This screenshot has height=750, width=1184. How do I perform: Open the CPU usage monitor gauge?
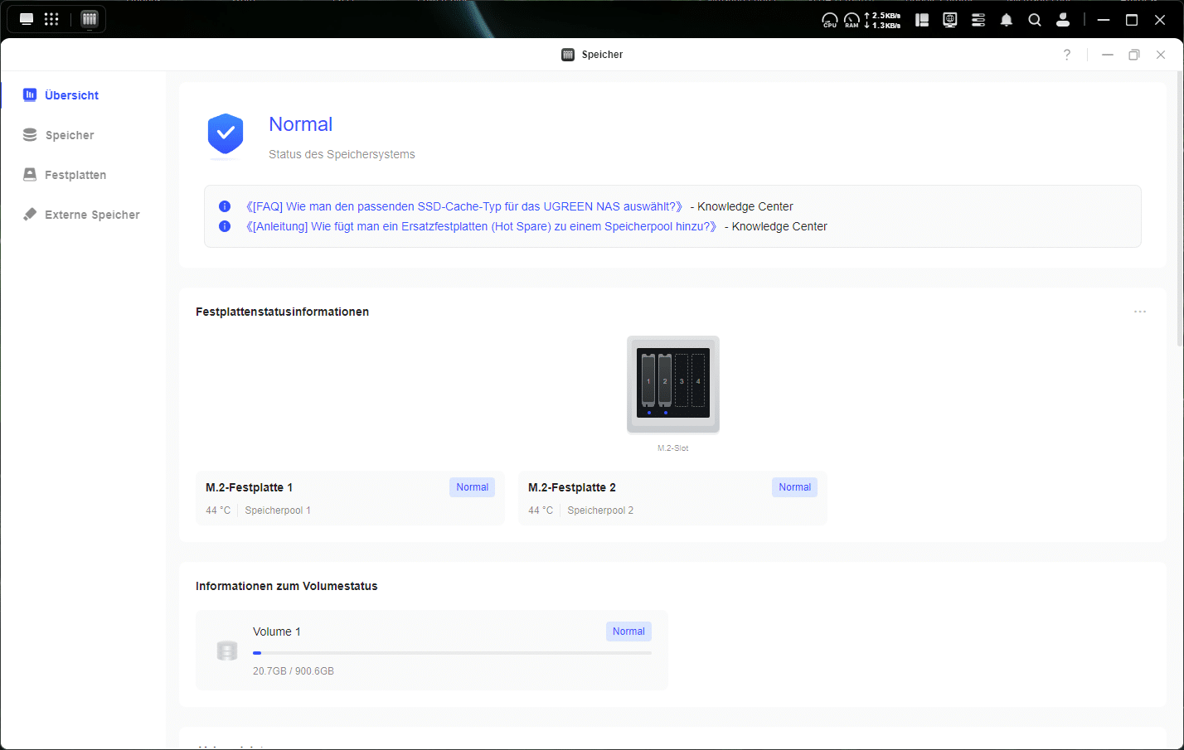point(829,20)
